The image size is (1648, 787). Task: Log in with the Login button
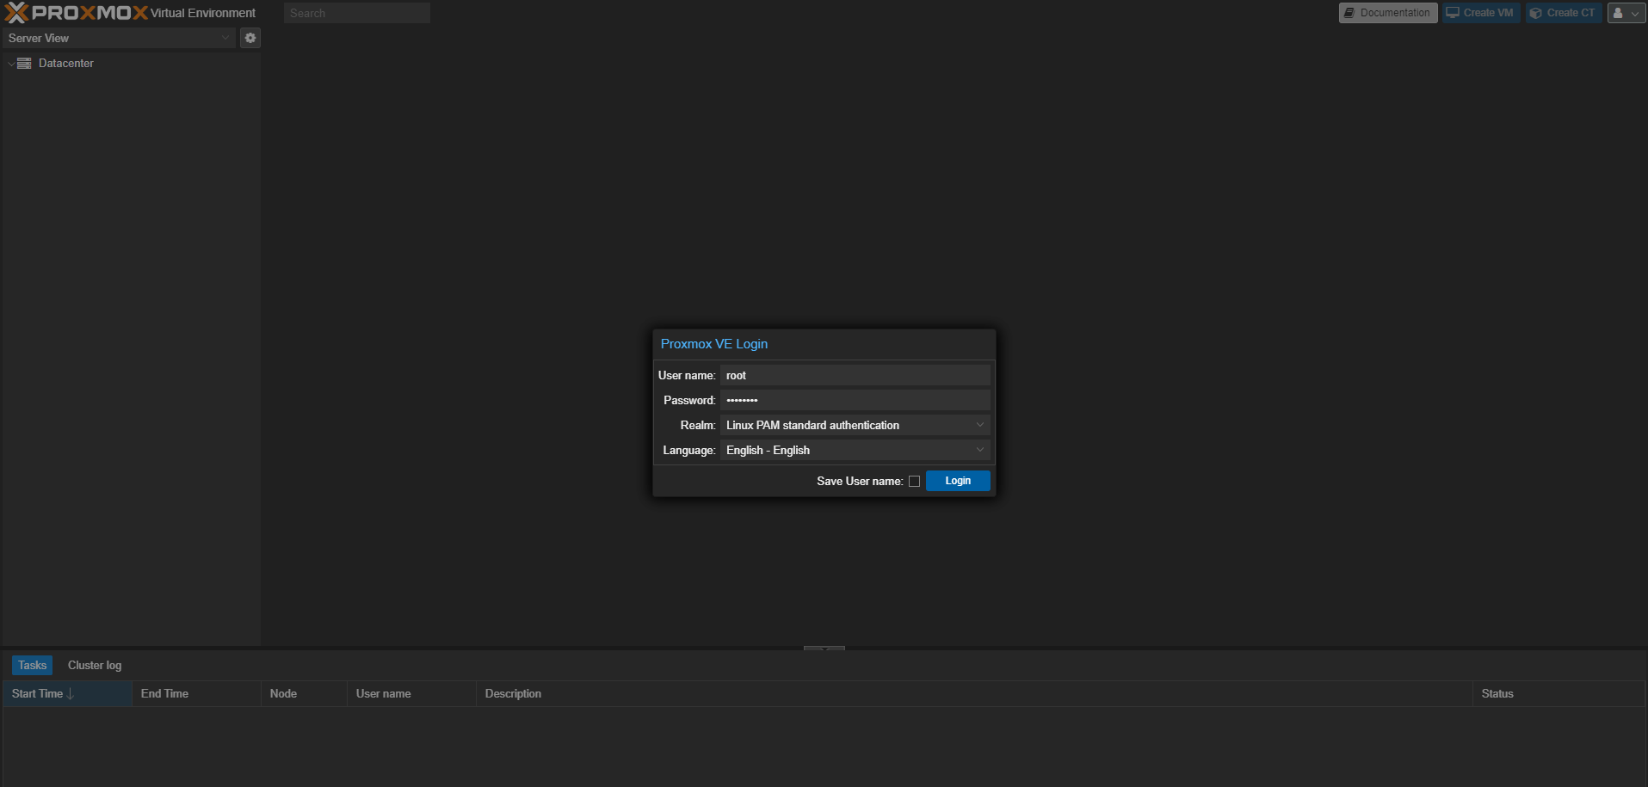[x=958, y=481]
